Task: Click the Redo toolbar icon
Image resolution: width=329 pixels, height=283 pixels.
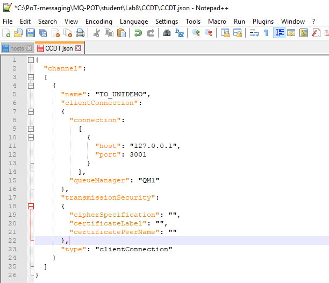Action: 150,33
